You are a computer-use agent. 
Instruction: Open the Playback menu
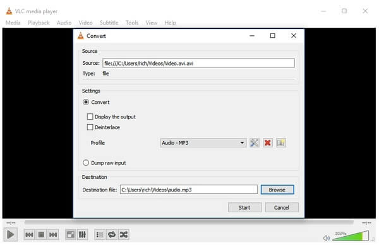coord(39,23)
